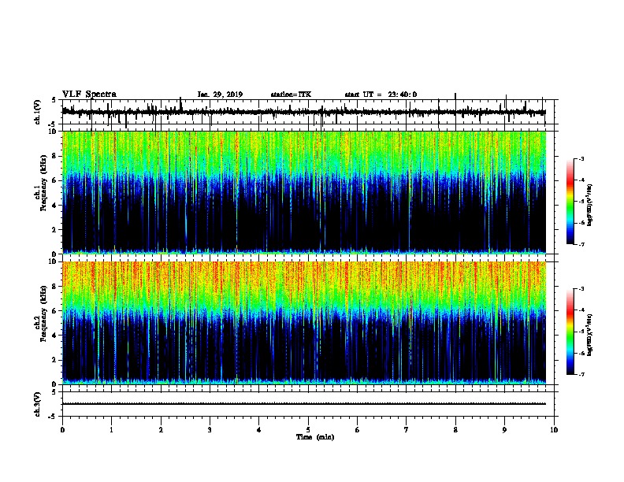Click the time axis tick label "7"

point(407,430)
